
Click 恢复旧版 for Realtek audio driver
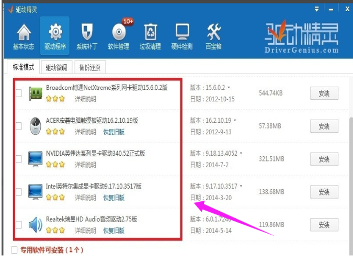113,230
